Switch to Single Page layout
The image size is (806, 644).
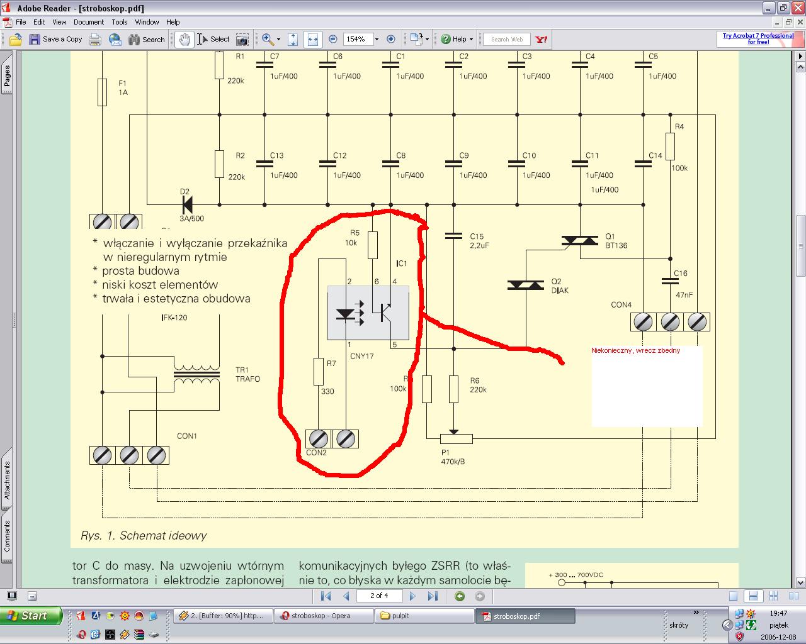coord(733,596)
